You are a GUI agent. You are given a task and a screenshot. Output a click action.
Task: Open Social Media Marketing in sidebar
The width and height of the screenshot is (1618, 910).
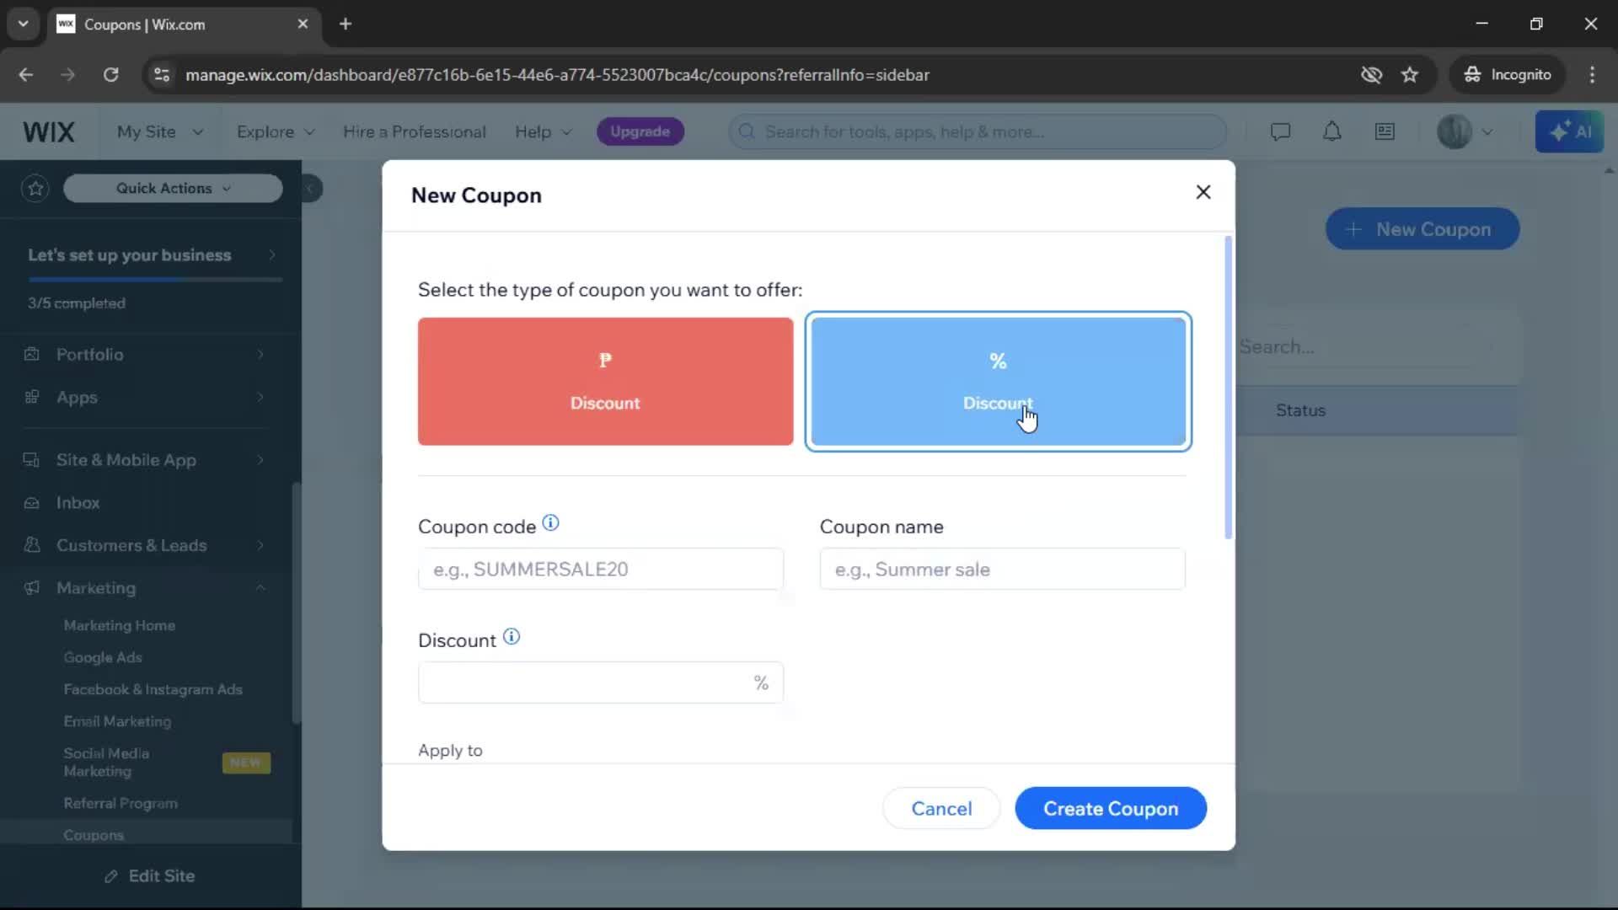[106, 762]
